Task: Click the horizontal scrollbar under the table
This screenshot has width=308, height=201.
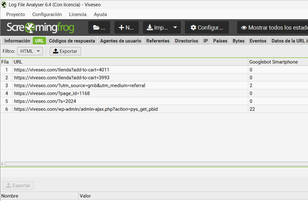Action: click(x=157, y=164)
